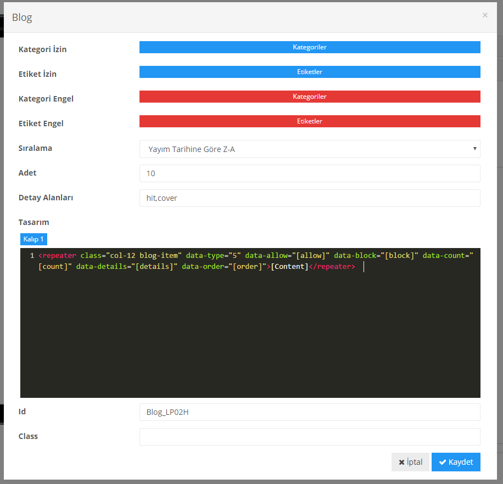Click red Kategoriler button for Kategori Engel
Screen dimensions: 503x484
310,97
